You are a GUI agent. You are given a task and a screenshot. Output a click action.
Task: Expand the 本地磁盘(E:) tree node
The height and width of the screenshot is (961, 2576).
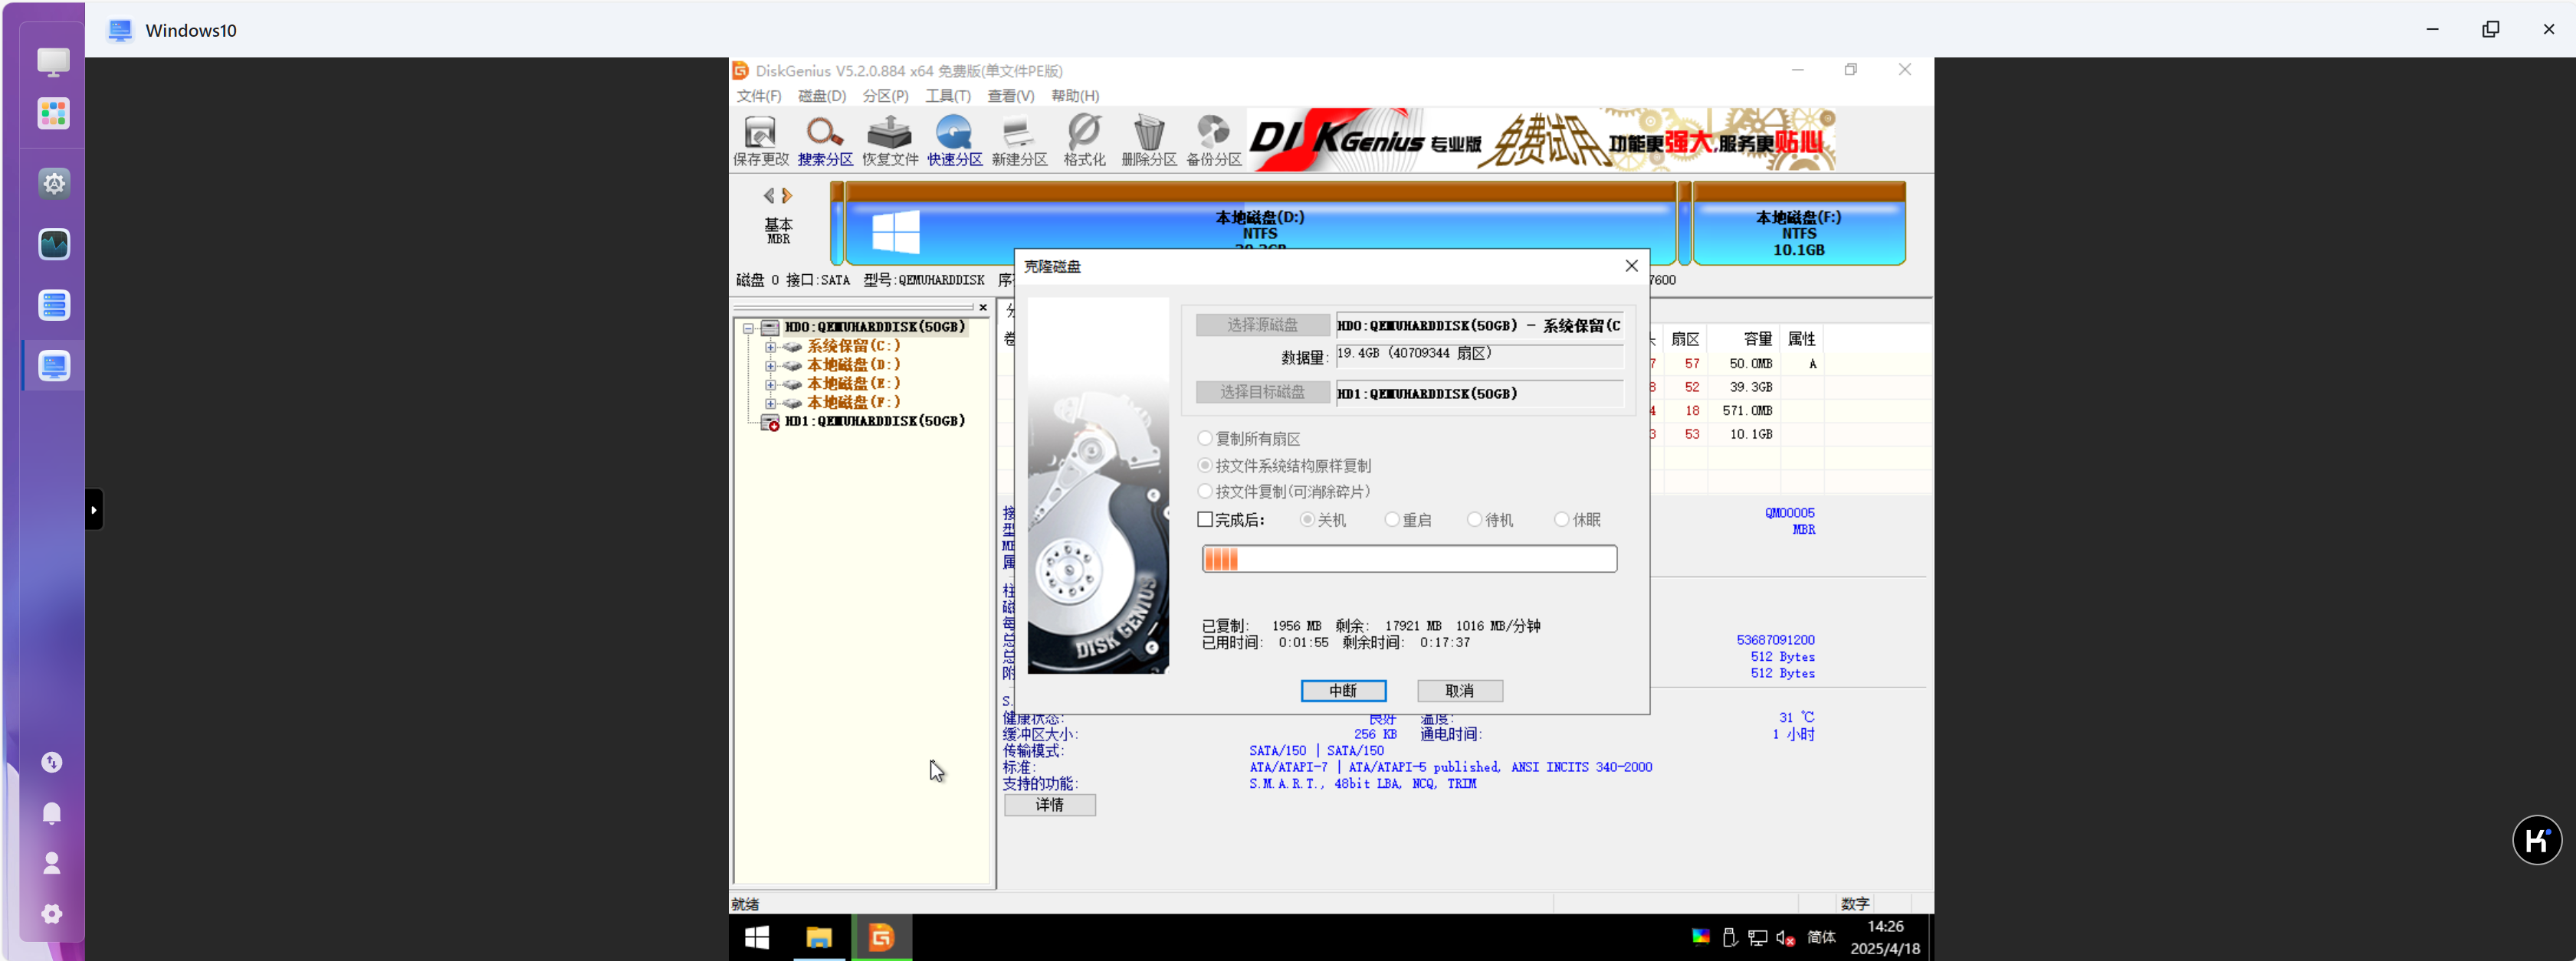[x=770, y=384]
